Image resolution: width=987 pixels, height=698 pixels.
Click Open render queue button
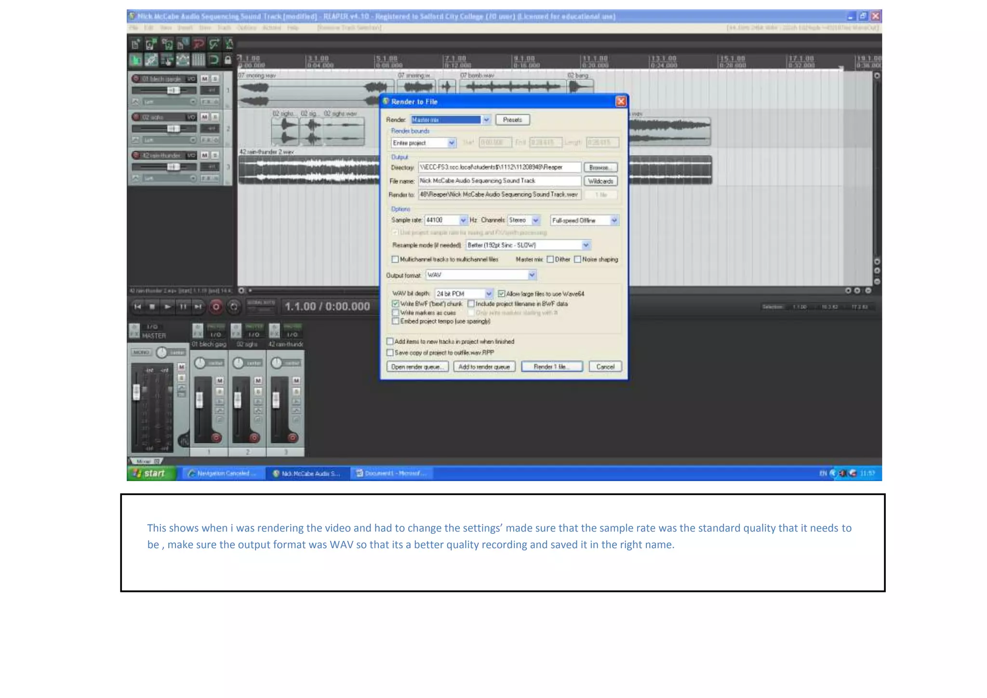(417, 367)
